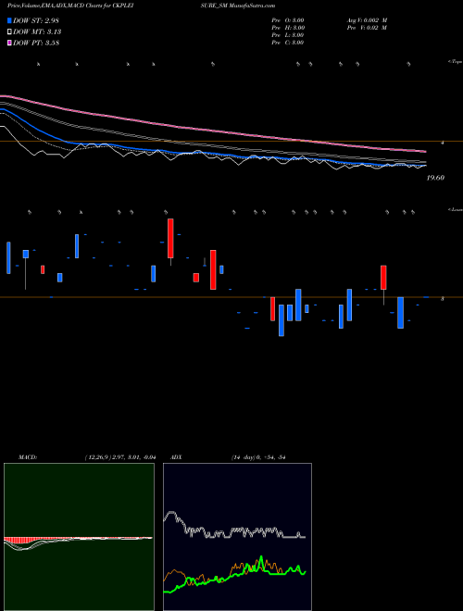
Task: Click the MACD panel title
Action: tap(28, 457)
